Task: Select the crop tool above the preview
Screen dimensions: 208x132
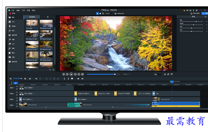Action: [x=103, y=13]
